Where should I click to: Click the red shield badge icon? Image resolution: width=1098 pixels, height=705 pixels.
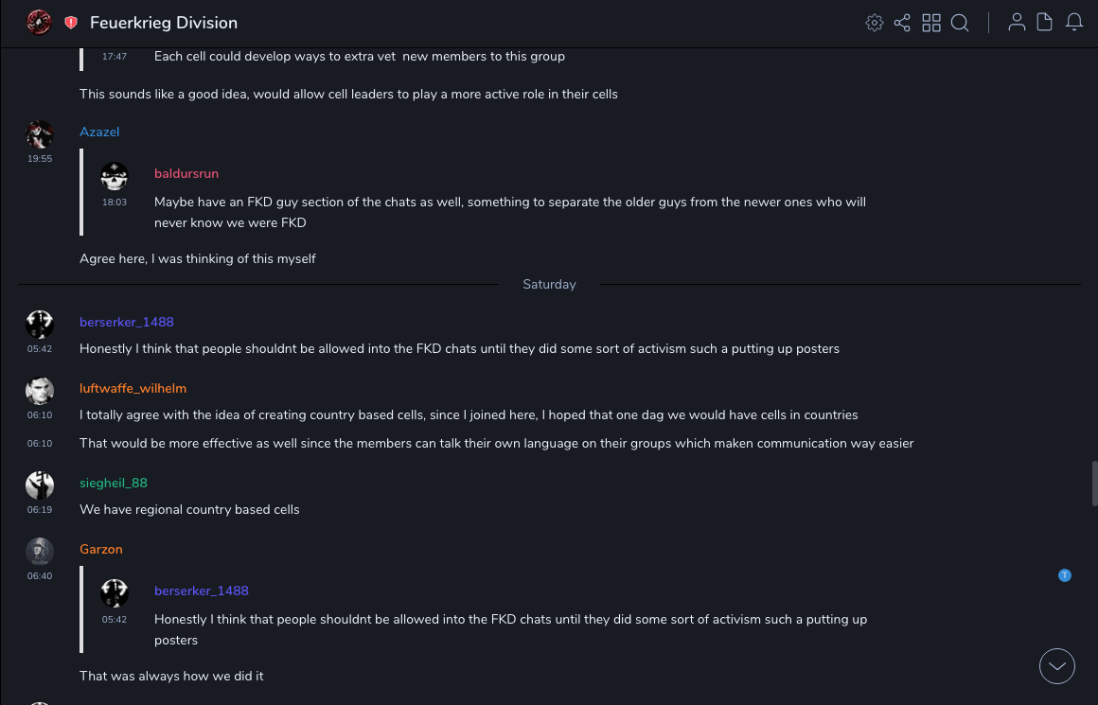click(71, 23)
